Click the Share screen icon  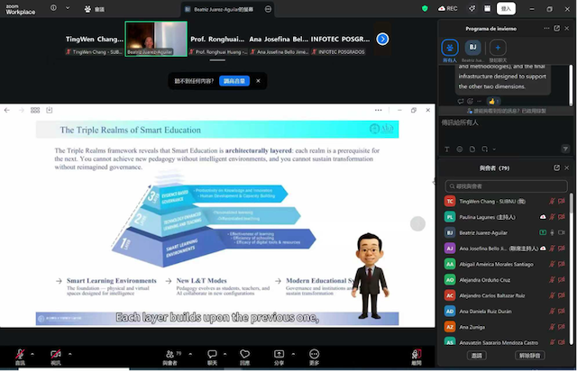tap(279, 353)
